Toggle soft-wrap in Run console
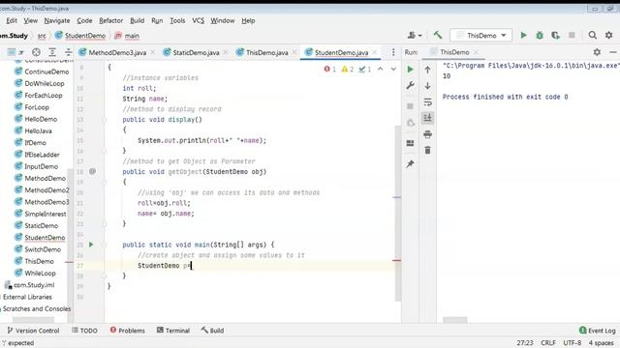620x348 pixels. pos(427,102)
